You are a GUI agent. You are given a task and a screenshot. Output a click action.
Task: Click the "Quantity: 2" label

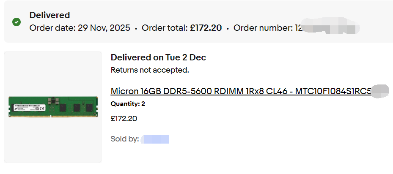click(128, 104)
